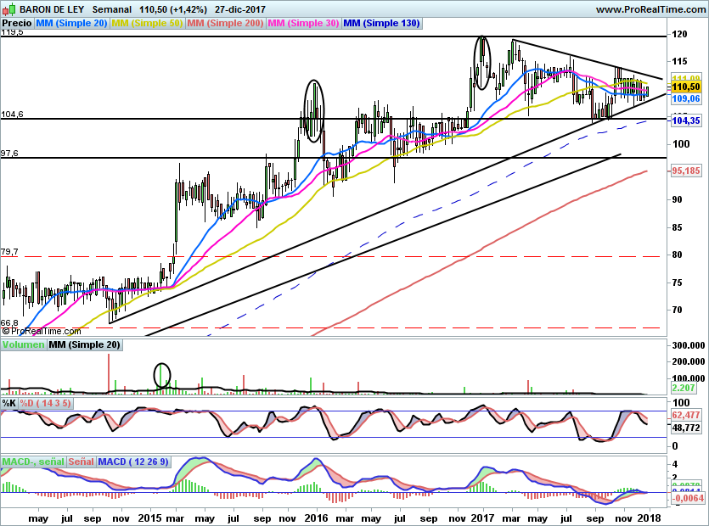Click MM (Simple 20) in price legend
The height and width of the screenshot is (526, 709).
(x=71, y=23)
